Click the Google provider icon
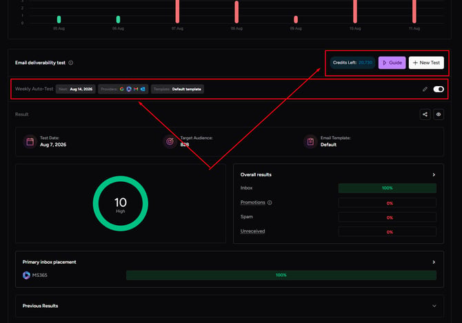 pyautogui.click(x=121, y=89)
